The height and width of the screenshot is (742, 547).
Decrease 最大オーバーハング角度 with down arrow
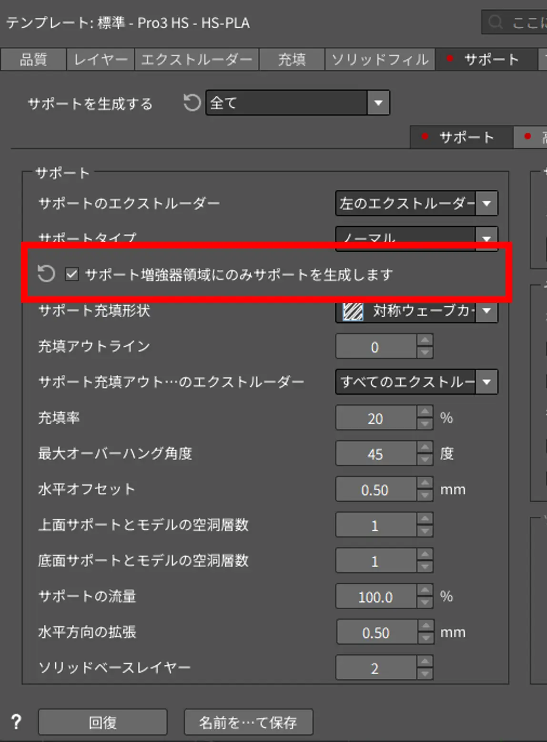[425, 460]
